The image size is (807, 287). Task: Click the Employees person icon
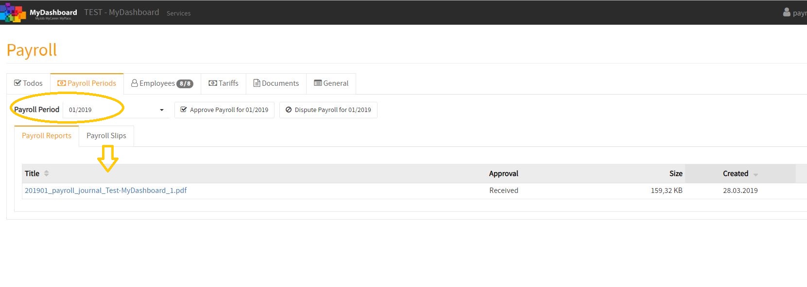[x=135, y=83]
